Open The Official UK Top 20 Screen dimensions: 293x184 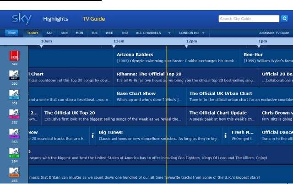pos(114,116)
